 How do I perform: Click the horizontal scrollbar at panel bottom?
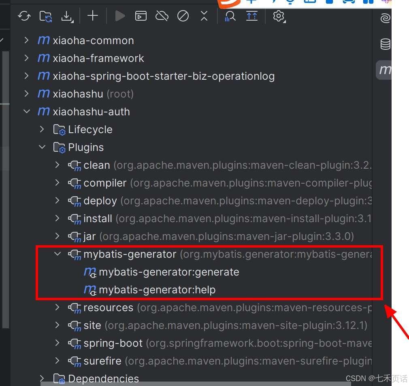click(196, 384)
